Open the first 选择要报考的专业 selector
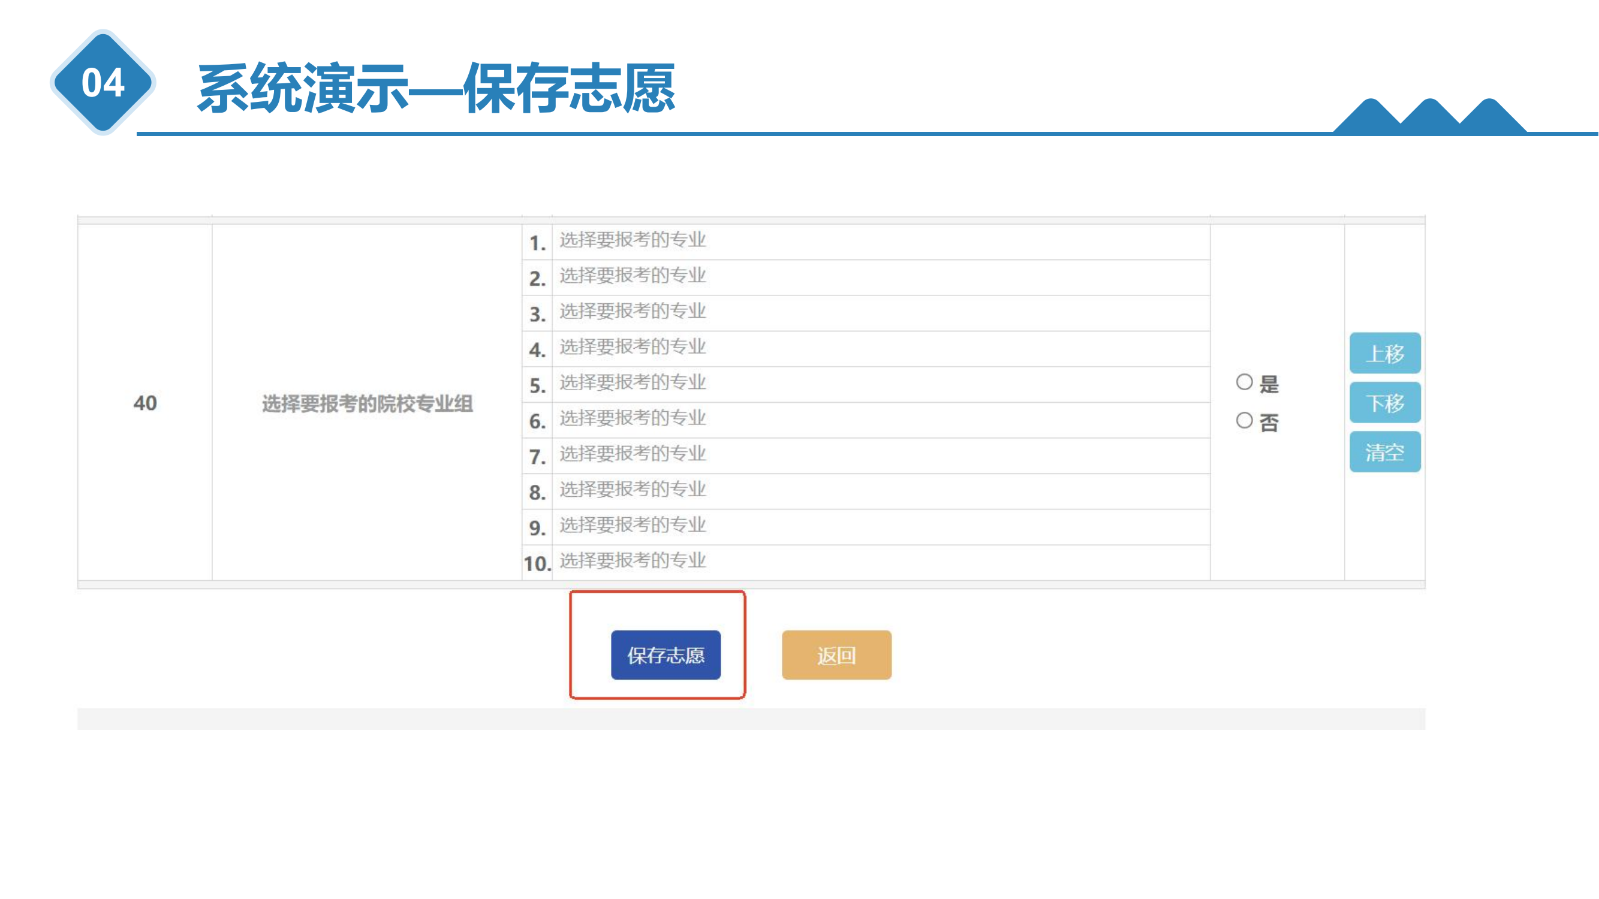 [x=869, y=242]
